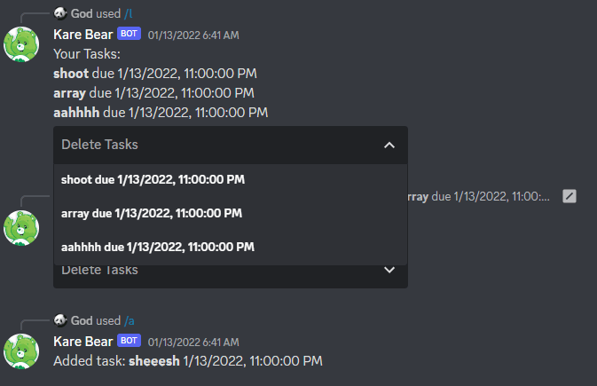Select aahhhh due 1/13/2022 option
597x386 pixels.
[231, 247]
